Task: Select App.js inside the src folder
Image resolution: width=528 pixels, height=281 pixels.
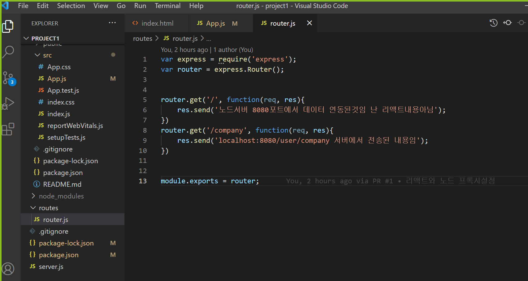Action: [x=57, y=79]
